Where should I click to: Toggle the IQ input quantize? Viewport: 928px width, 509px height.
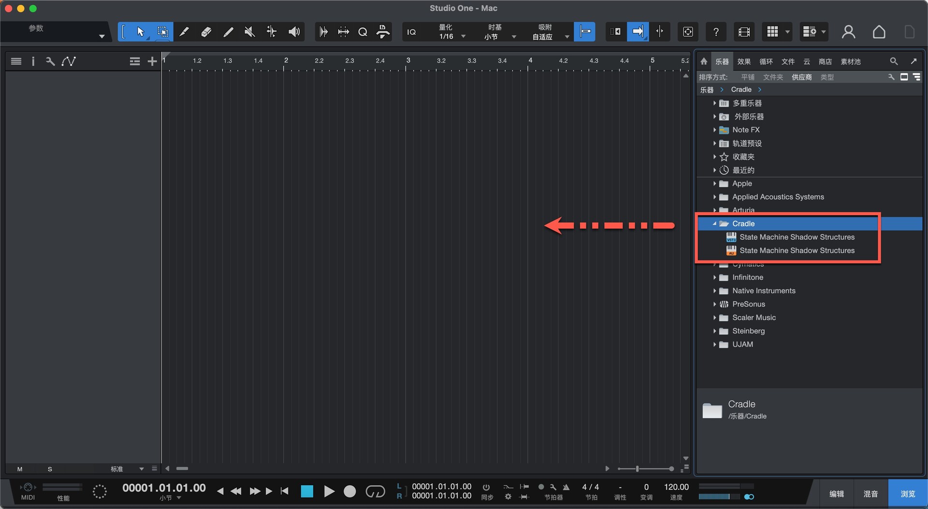click(411, 32)
